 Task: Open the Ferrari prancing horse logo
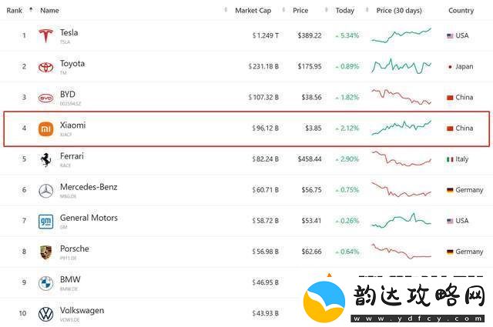[x=46, y=159]
